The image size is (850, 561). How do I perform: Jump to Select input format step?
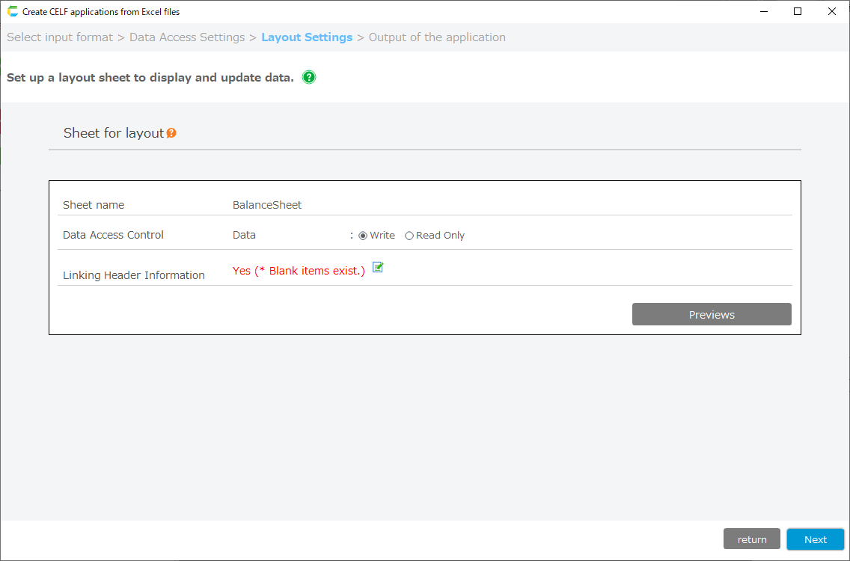(x=60, y=37)
